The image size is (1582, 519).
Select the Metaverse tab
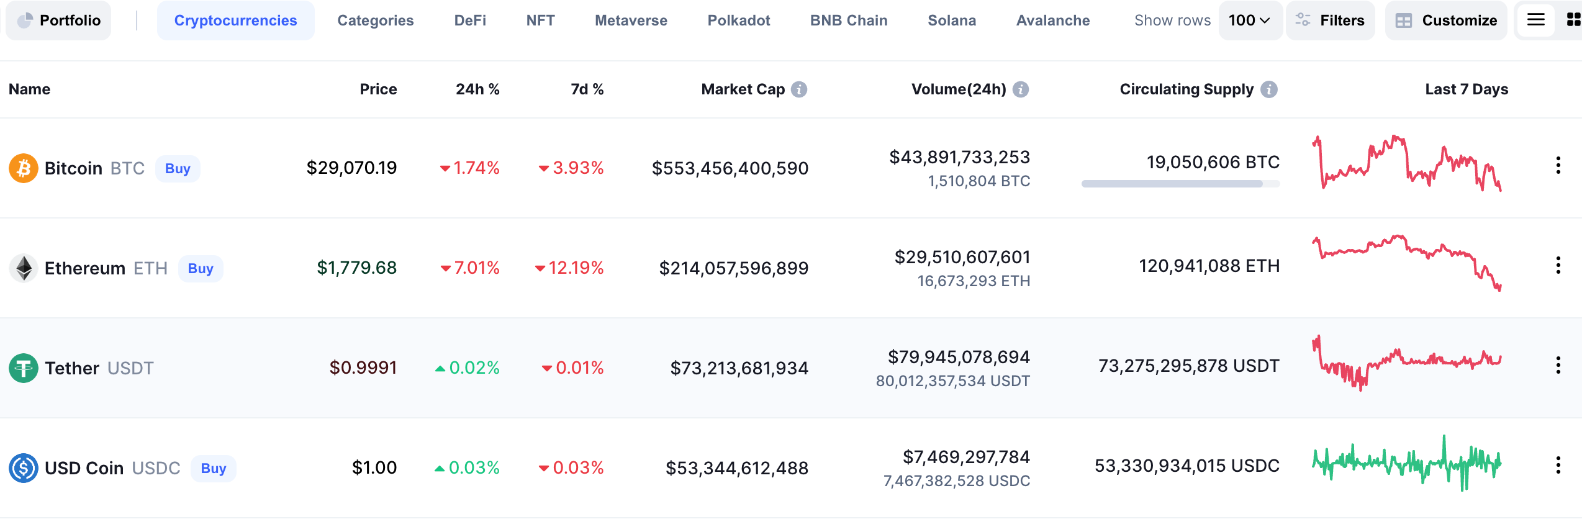click(631, 20)
